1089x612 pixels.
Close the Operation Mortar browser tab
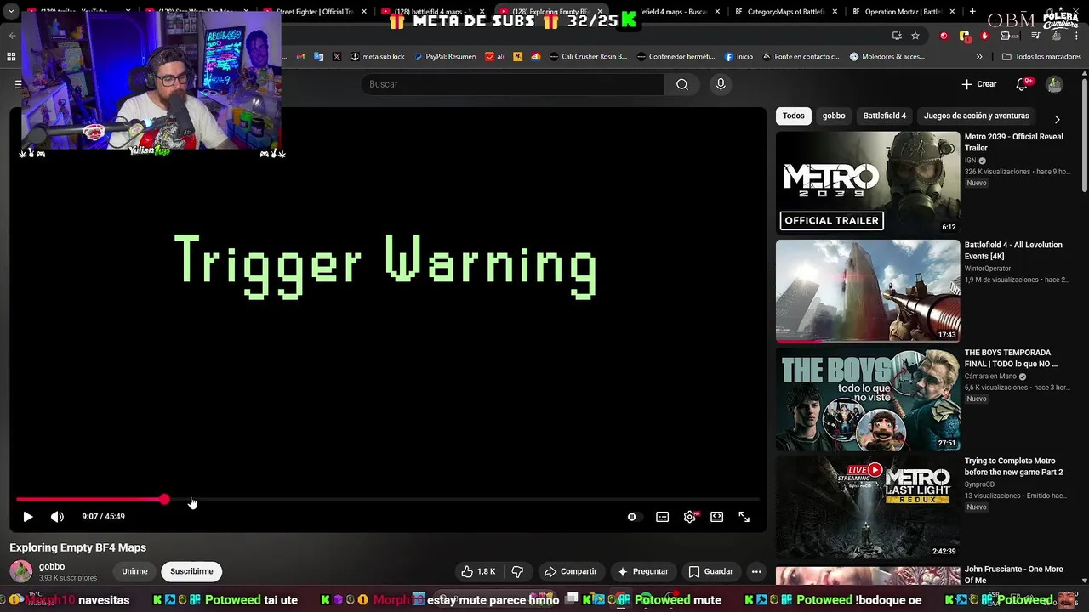pyautogui.click(x=952, y=12)
